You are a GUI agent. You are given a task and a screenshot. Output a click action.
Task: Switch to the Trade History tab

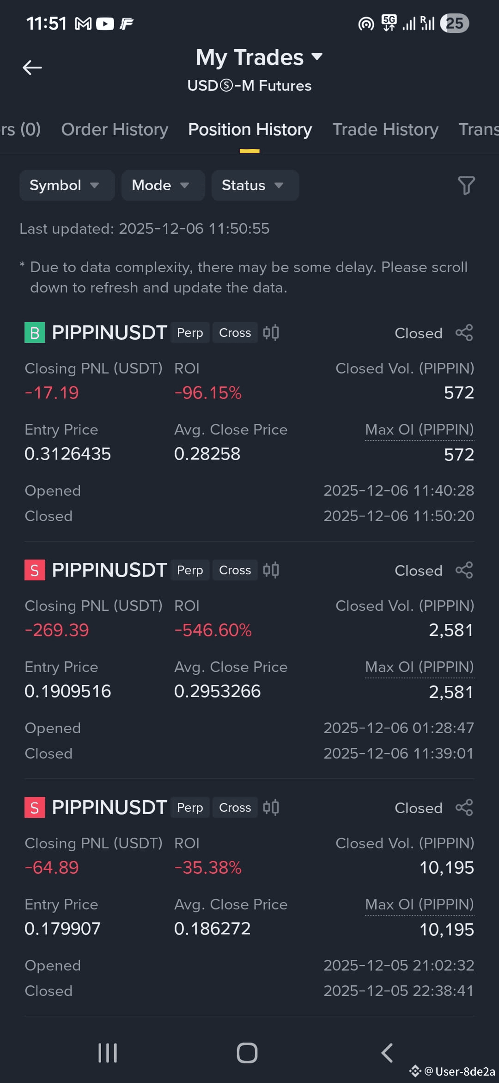pos(385,130)
